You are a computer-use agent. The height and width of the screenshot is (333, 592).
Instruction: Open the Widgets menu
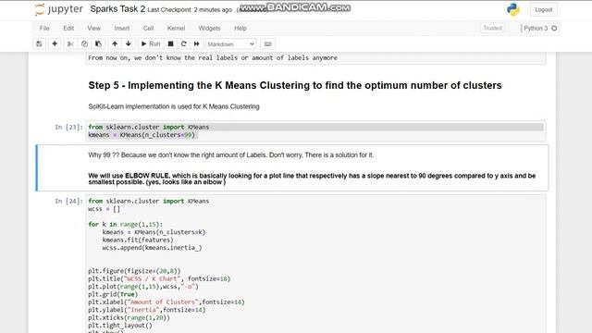209,29
